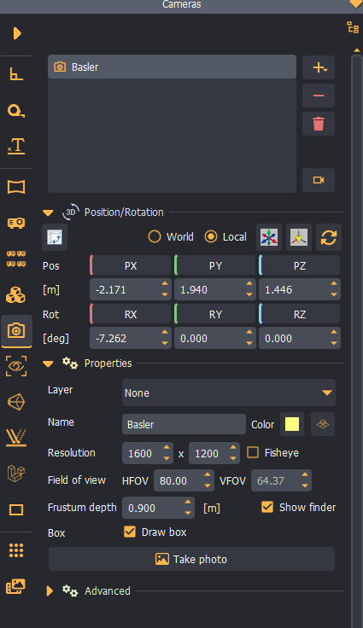Delete cameras with trash icon
363x628 pixels.
pyautogui.click(x=319, y=124)
